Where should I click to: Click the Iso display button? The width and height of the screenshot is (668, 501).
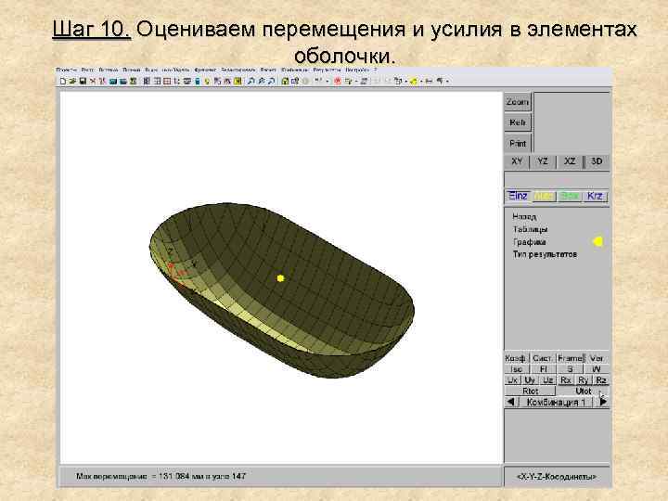[x=517, y=369]
